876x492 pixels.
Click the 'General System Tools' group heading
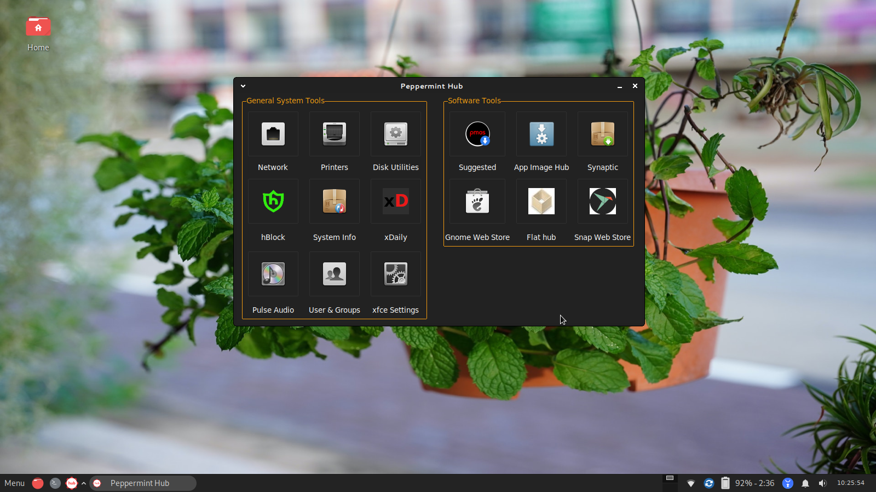pyautogui.click(x=285, y=101)
